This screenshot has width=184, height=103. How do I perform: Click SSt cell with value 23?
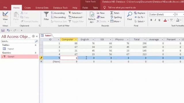tap(103, 47)
